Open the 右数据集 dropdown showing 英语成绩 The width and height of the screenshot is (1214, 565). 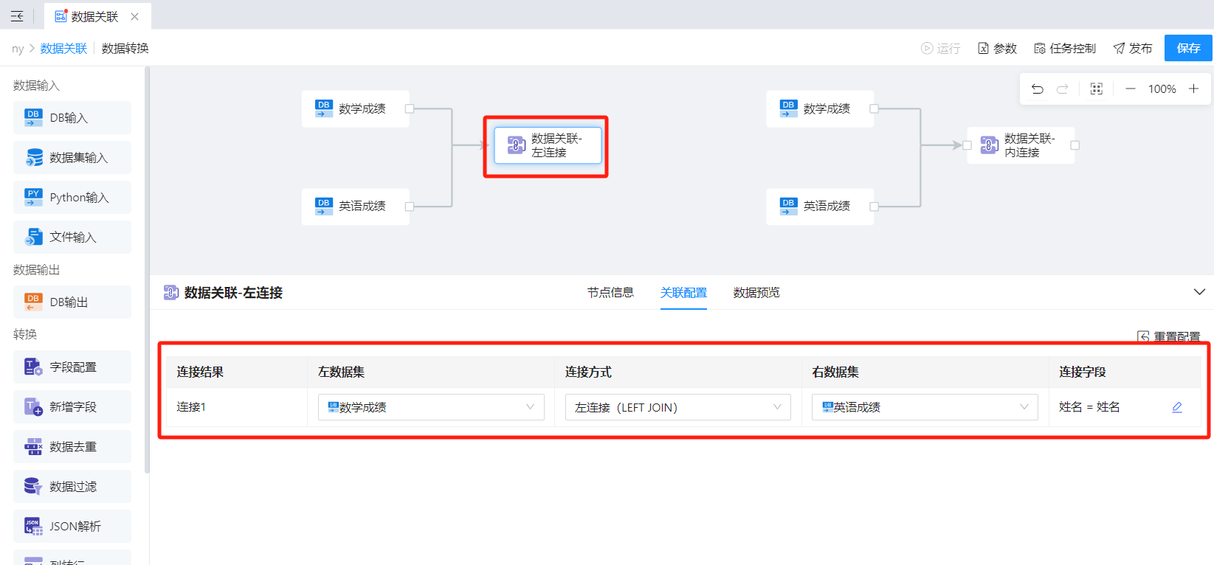pyautogui.click(x=925, y=407)
